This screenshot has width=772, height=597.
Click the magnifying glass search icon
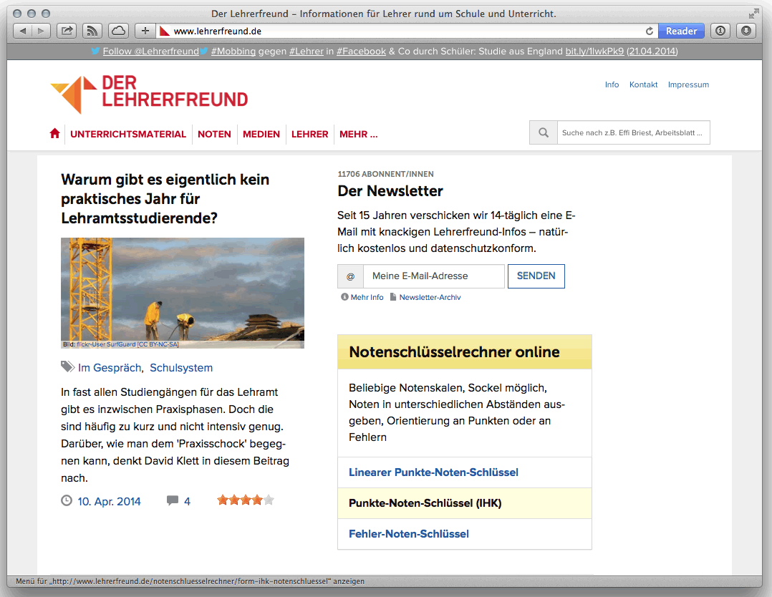click(x=544, y=132)
